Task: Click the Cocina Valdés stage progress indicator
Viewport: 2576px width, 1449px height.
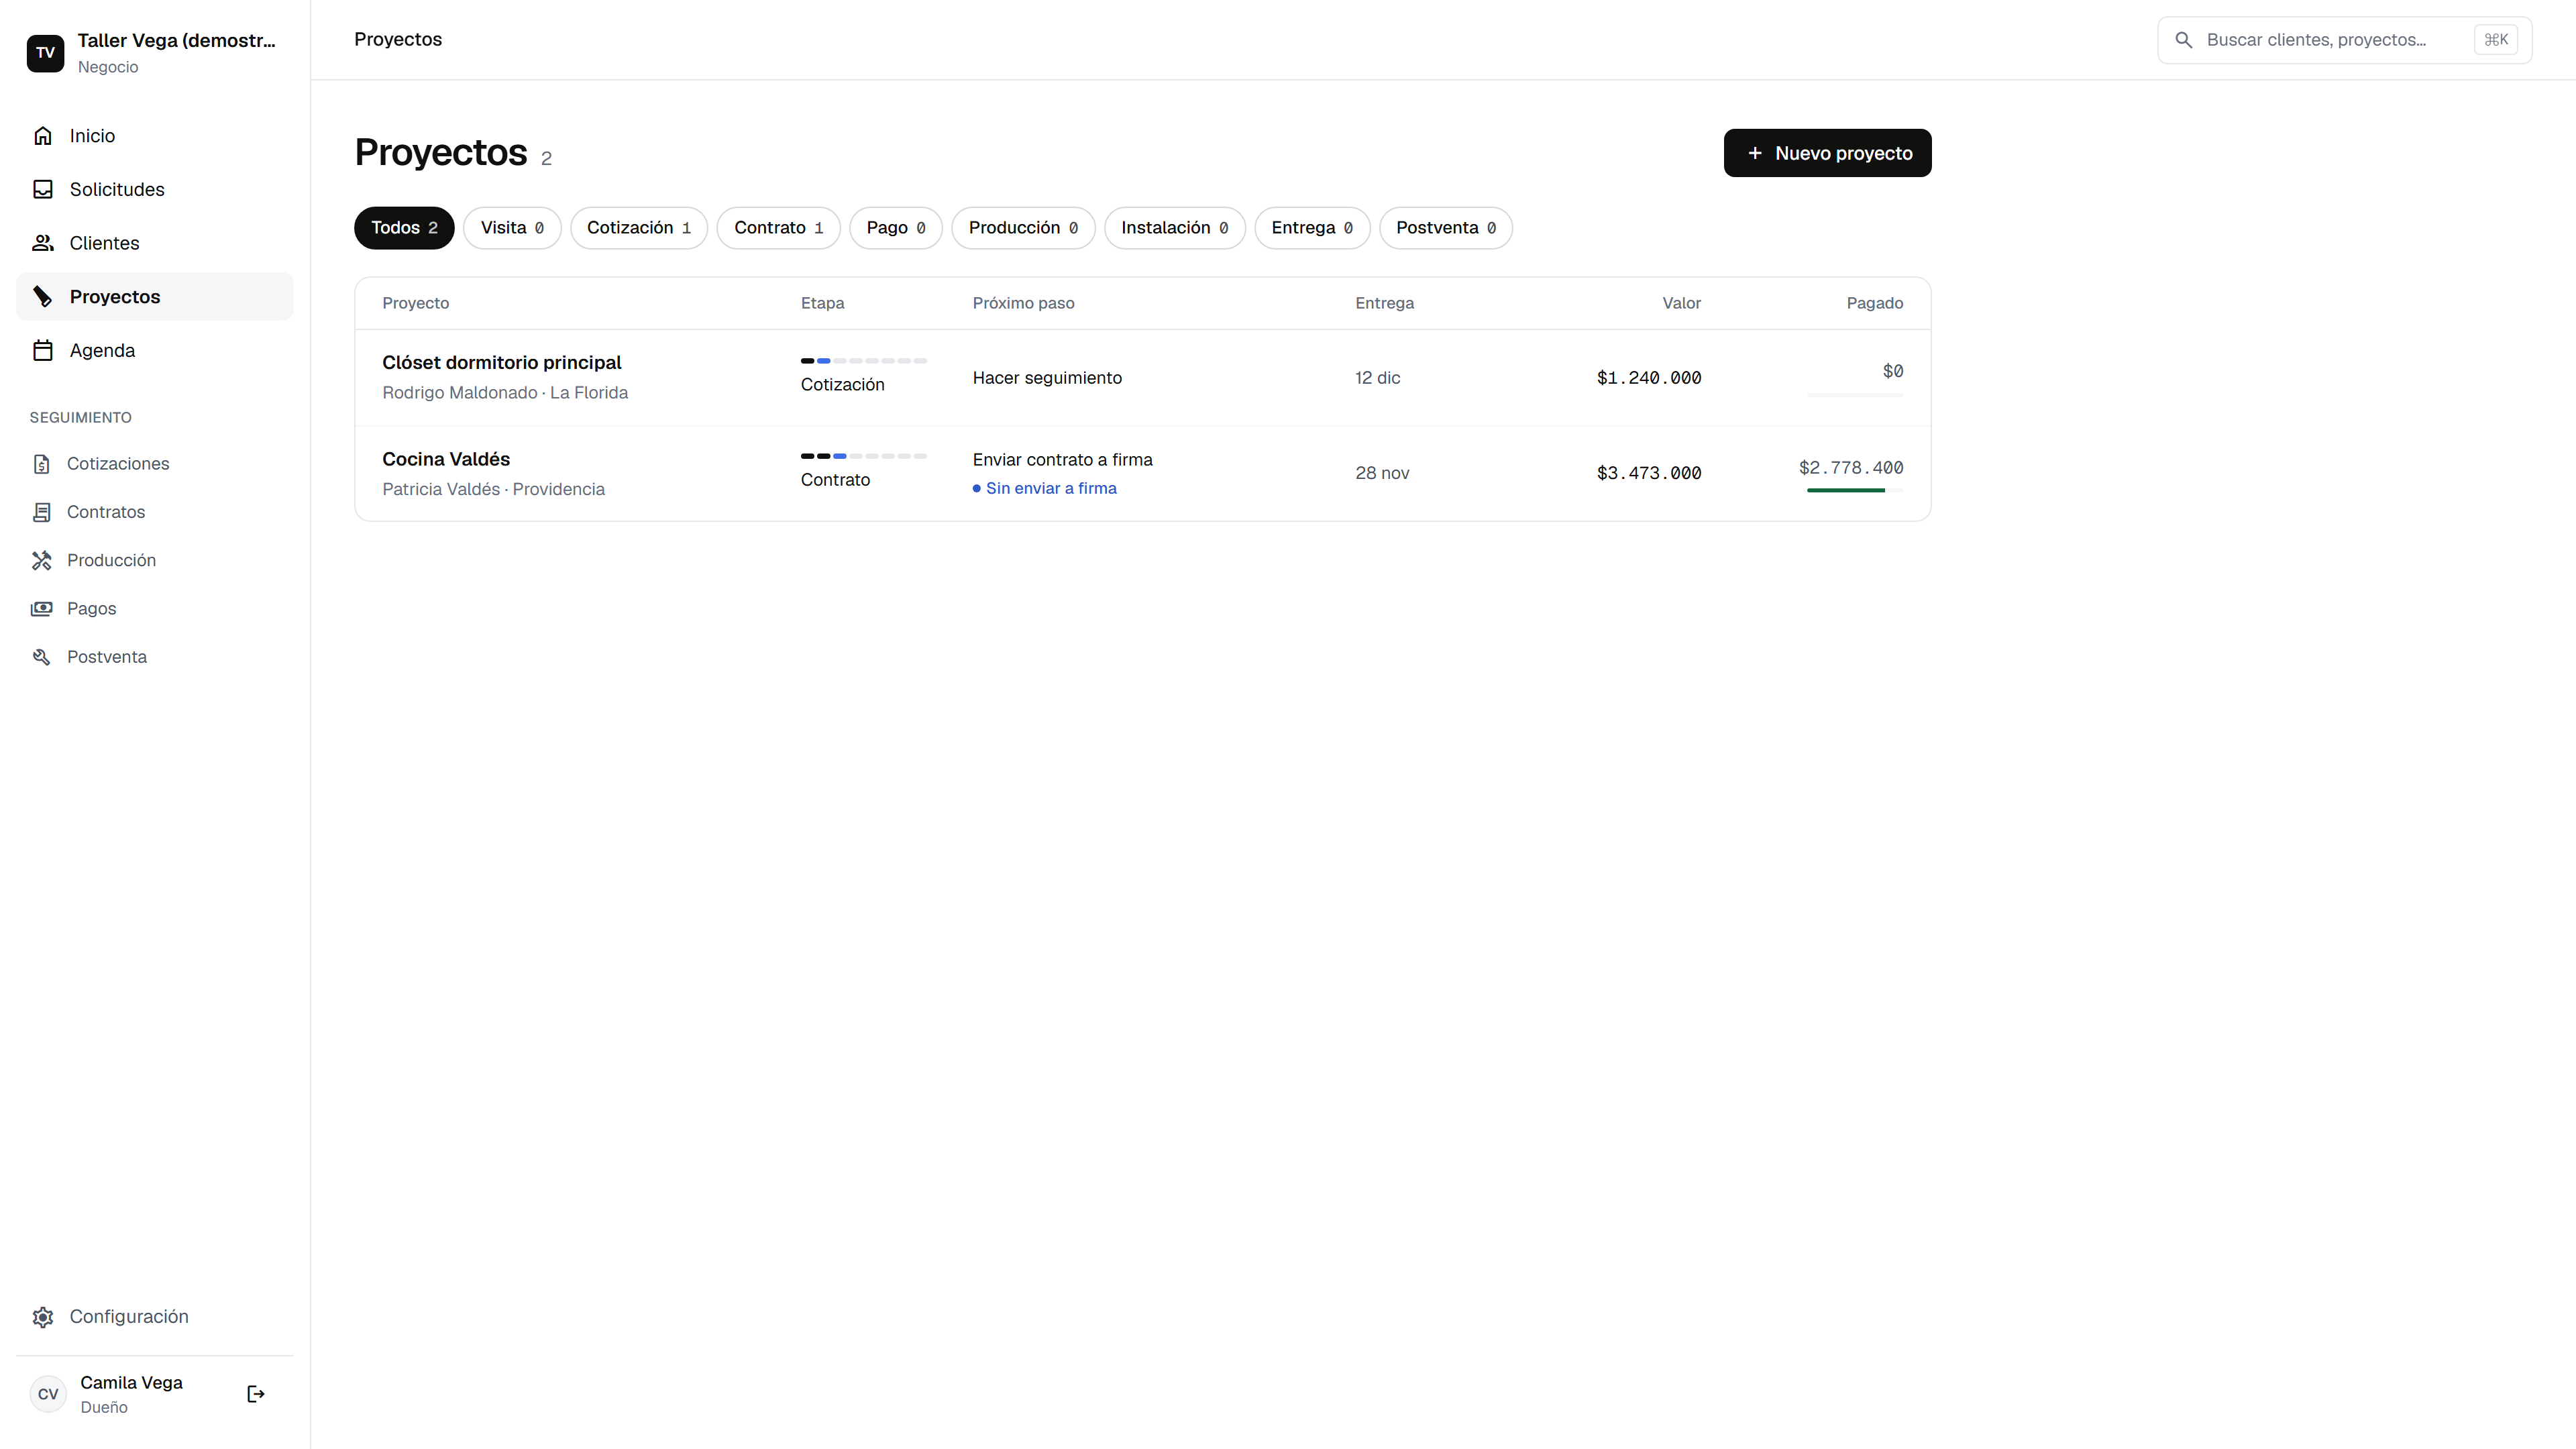Action: point(864,456)
